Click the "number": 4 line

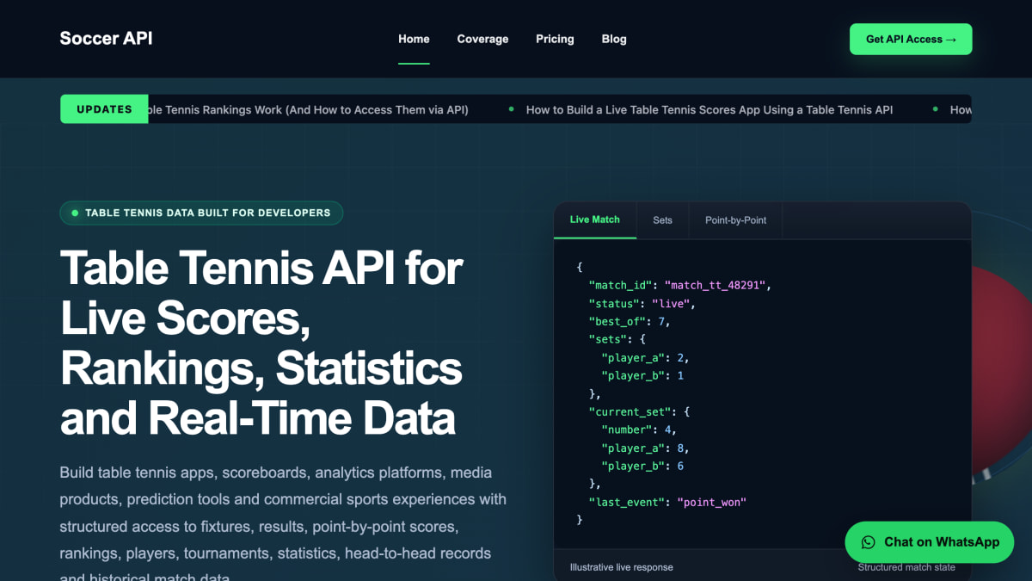click(639, 430)
